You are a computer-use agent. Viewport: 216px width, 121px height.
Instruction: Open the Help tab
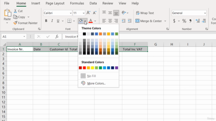pos(135,3)
